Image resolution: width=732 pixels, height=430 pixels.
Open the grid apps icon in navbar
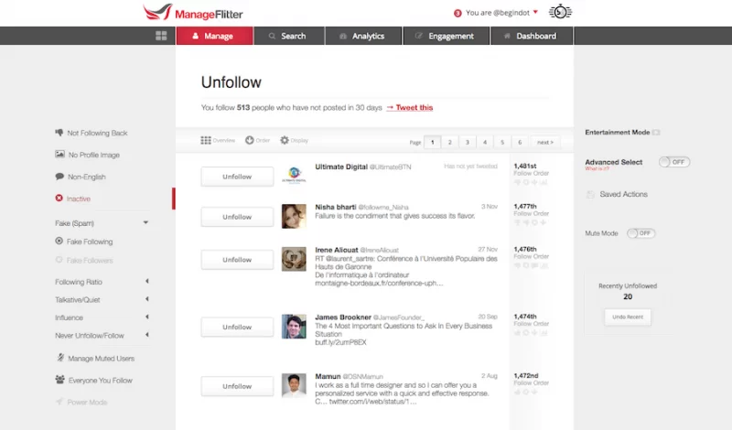click(x=161, y=36)
